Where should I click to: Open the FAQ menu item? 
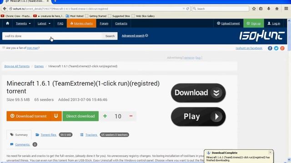click(60, 24)
